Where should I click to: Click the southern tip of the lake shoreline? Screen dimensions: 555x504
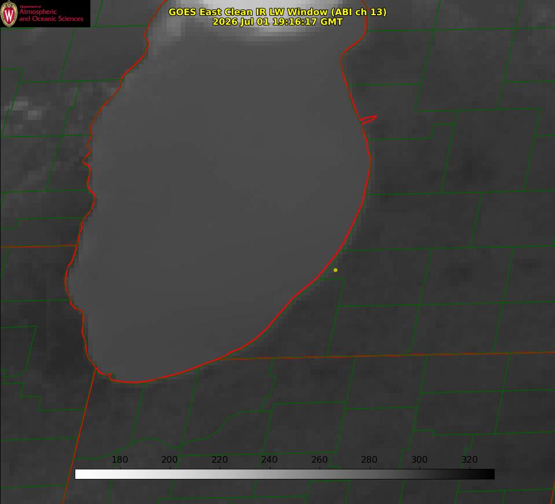pos(133,381)
